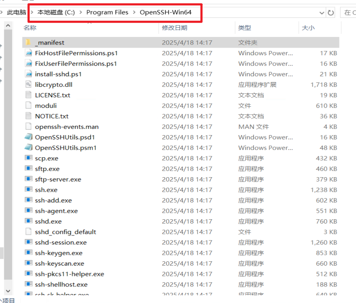
Task: Click the 应用程序扩展 type of libcrypto.dll
Action: point(257,85)
